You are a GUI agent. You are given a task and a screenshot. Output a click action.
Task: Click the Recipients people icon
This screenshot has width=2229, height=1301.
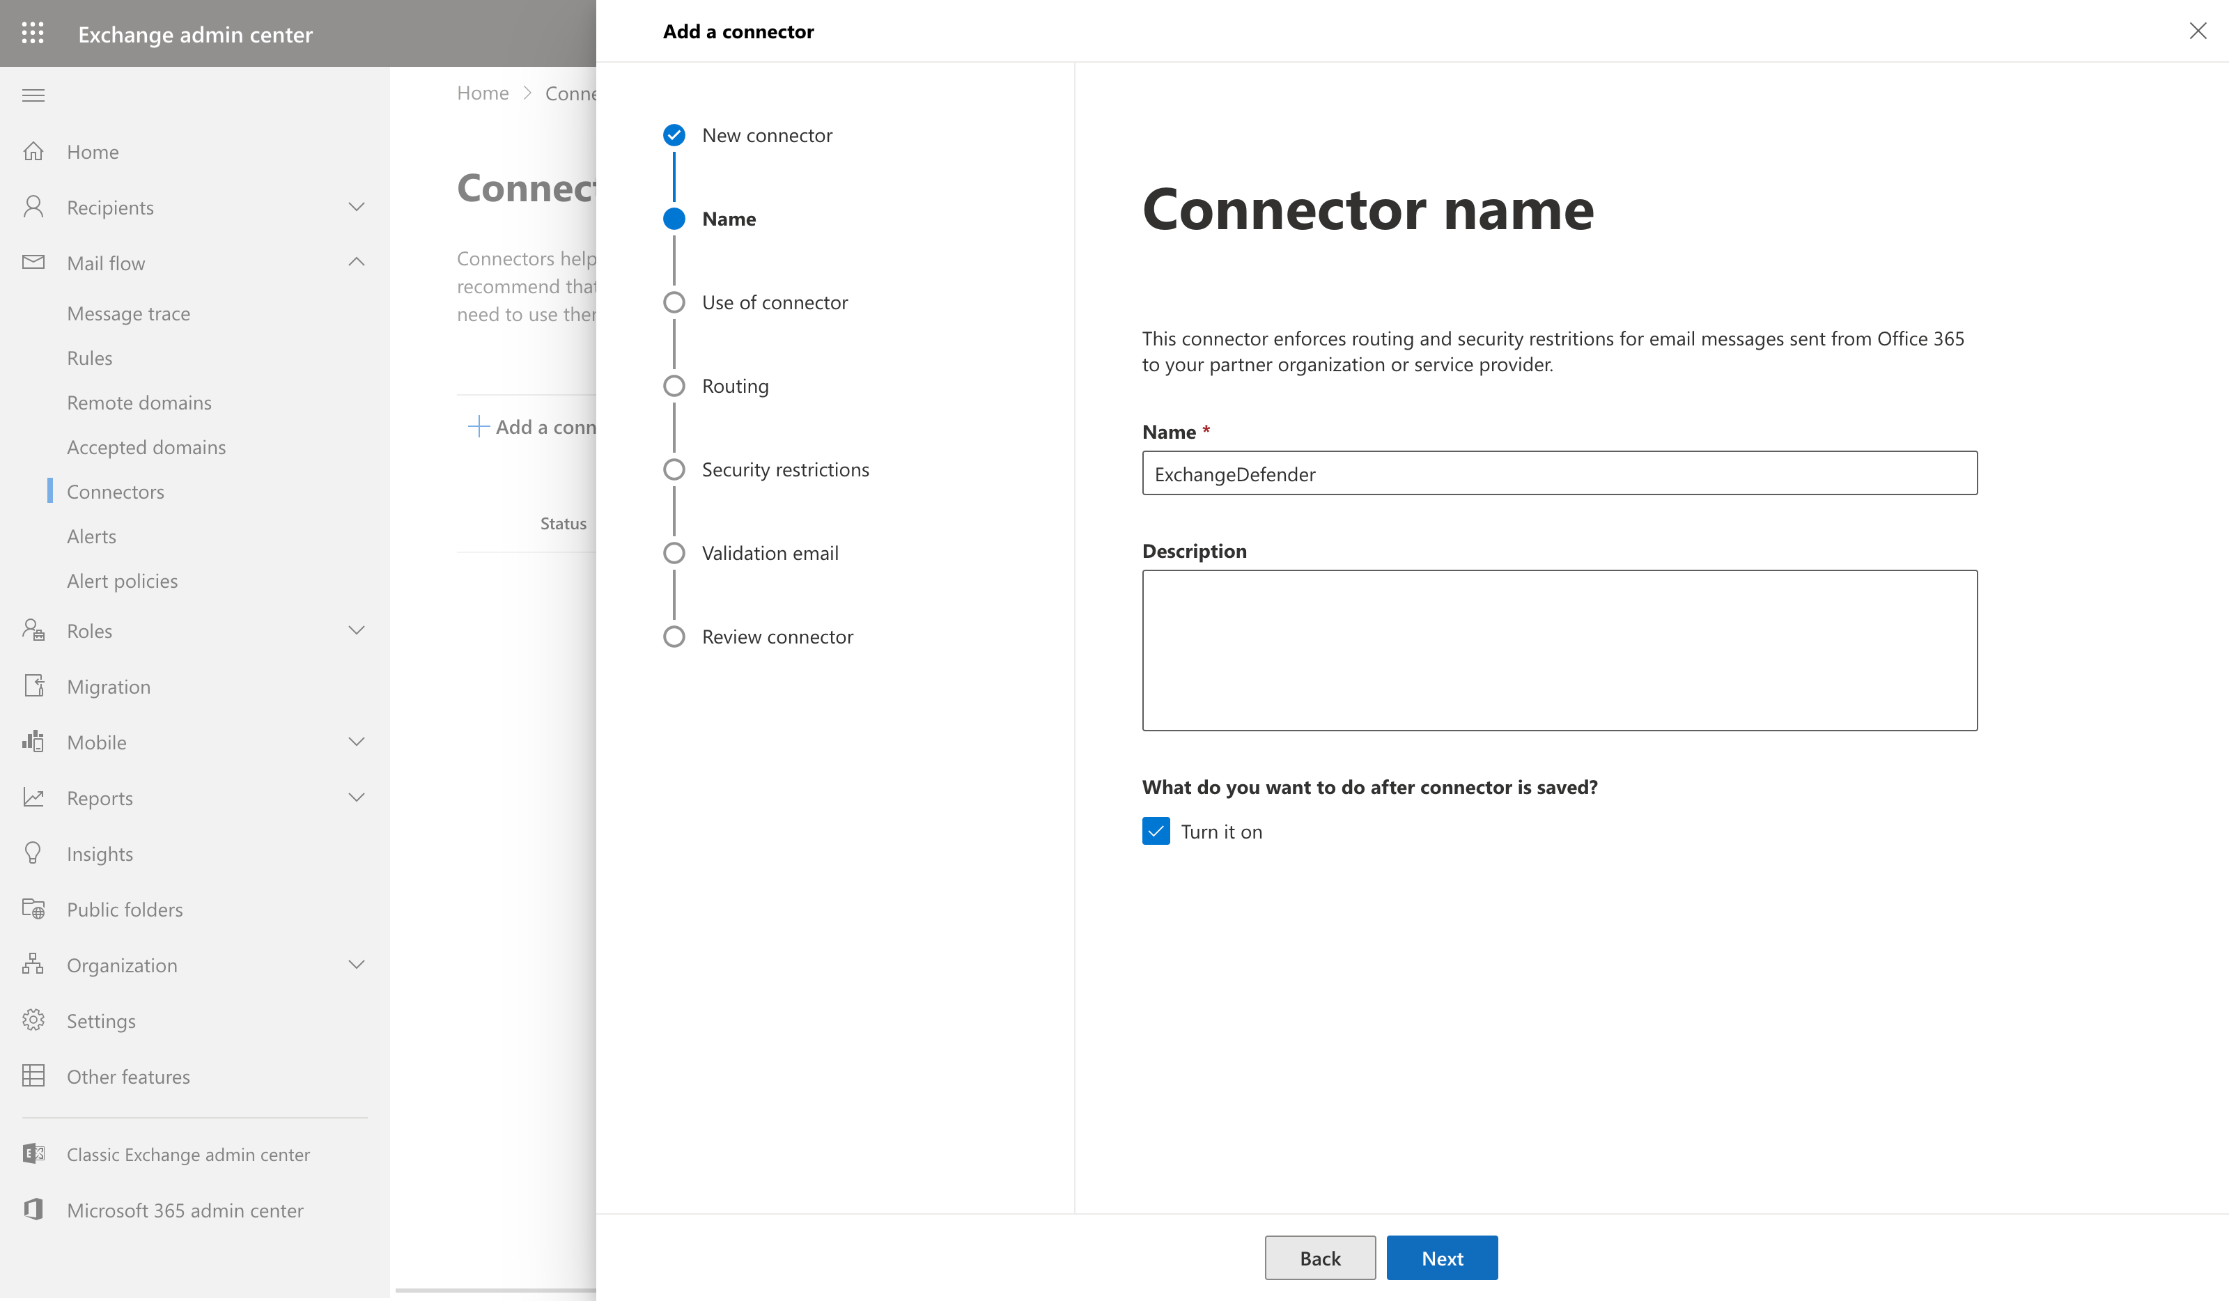33,206
